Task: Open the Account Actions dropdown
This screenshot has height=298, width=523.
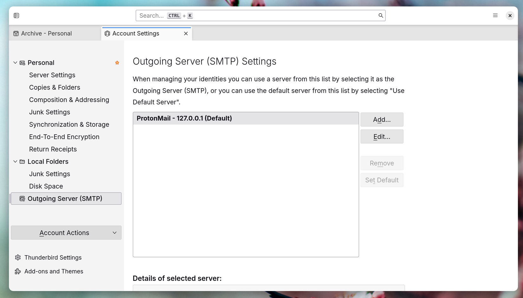Action: tap(66, 233)
